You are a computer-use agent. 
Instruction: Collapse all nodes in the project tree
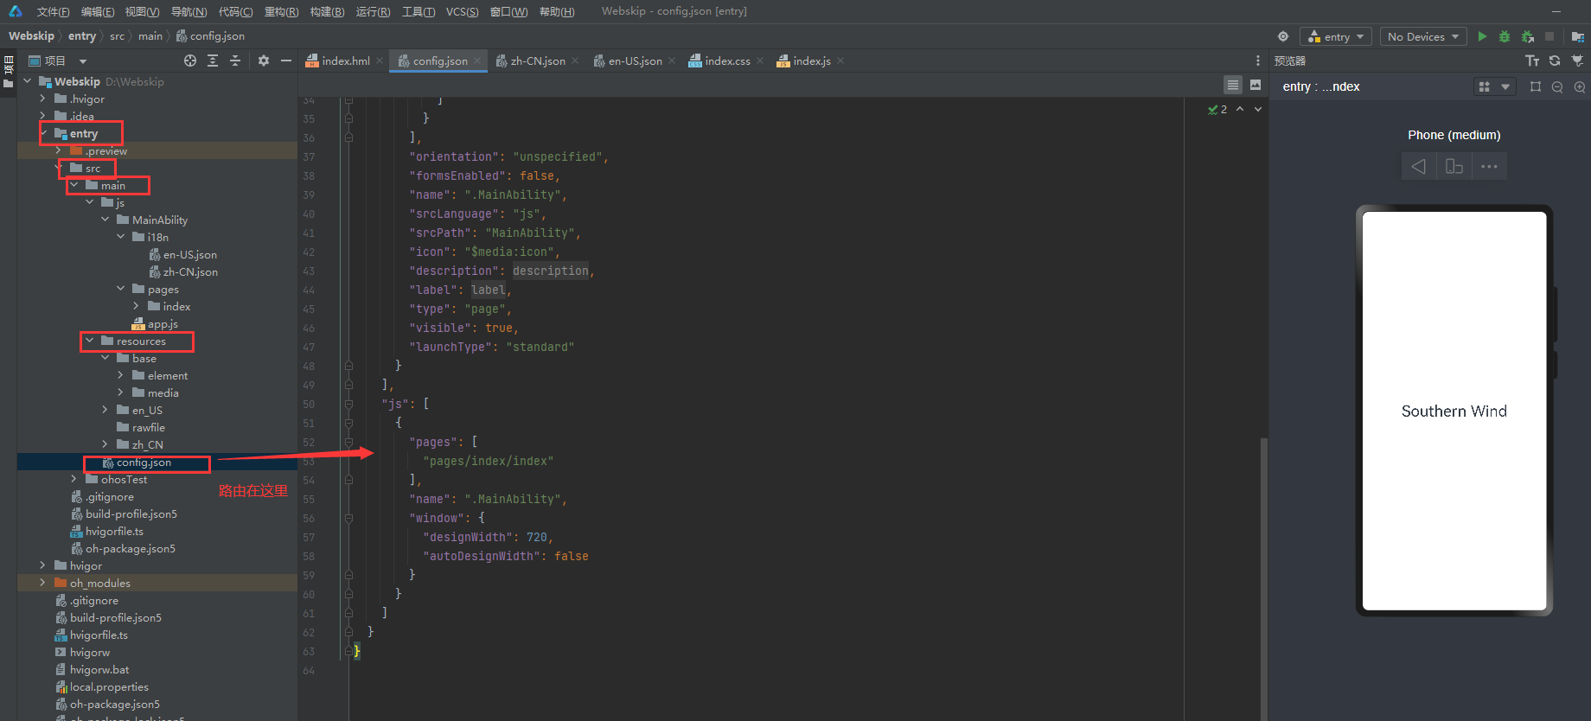pos(235,61)
